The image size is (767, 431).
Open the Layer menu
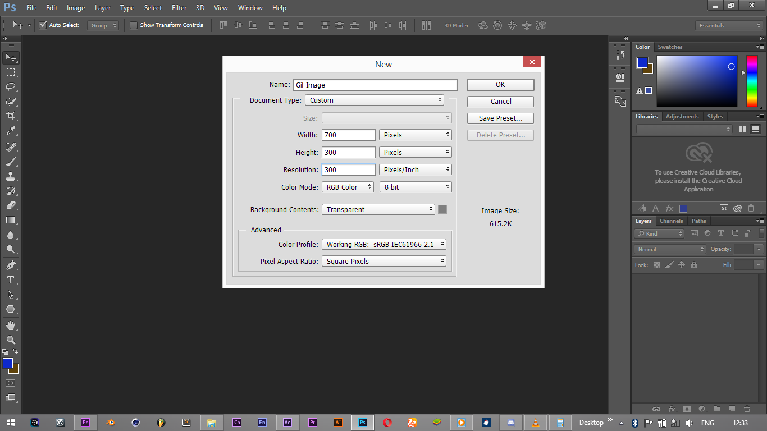click(x=103, y=8)
